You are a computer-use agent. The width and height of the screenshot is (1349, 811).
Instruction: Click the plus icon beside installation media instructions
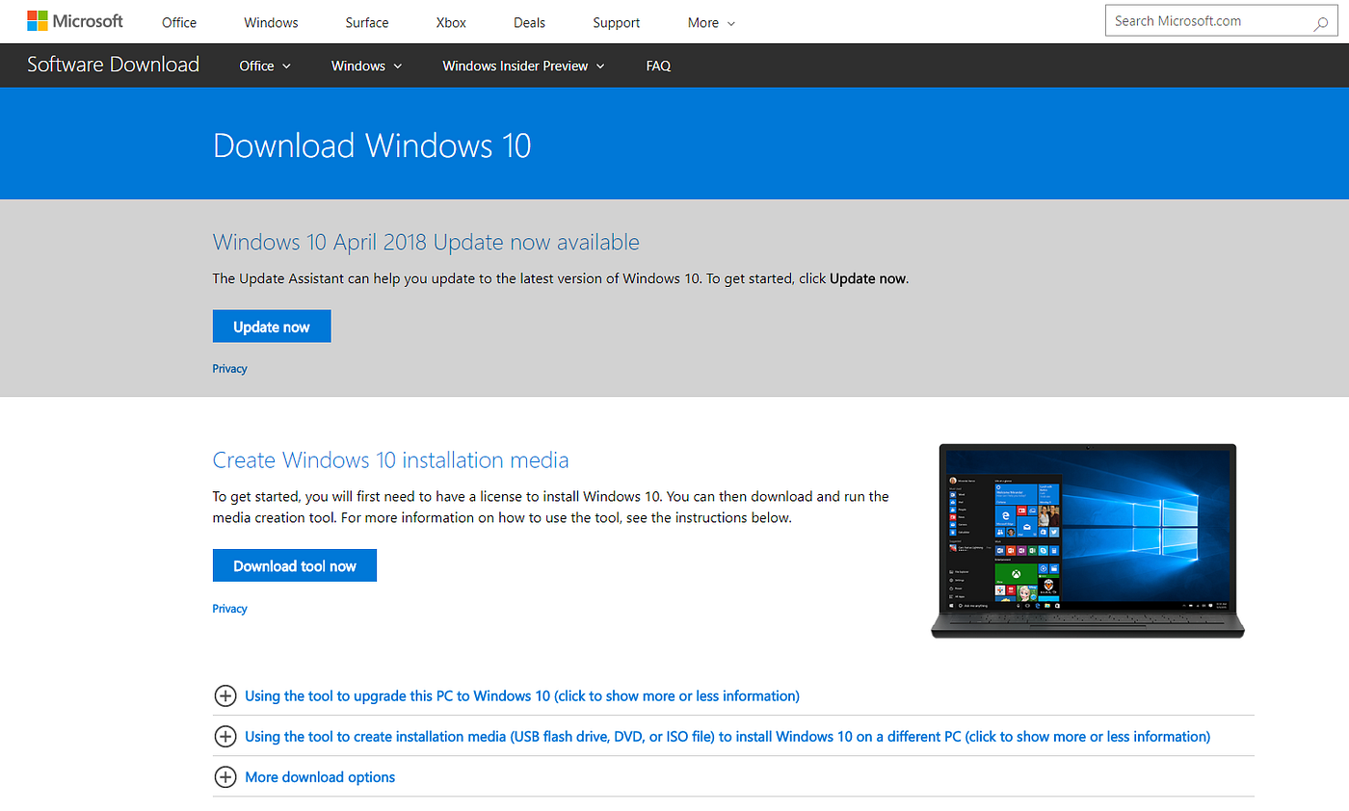(225, 736)
